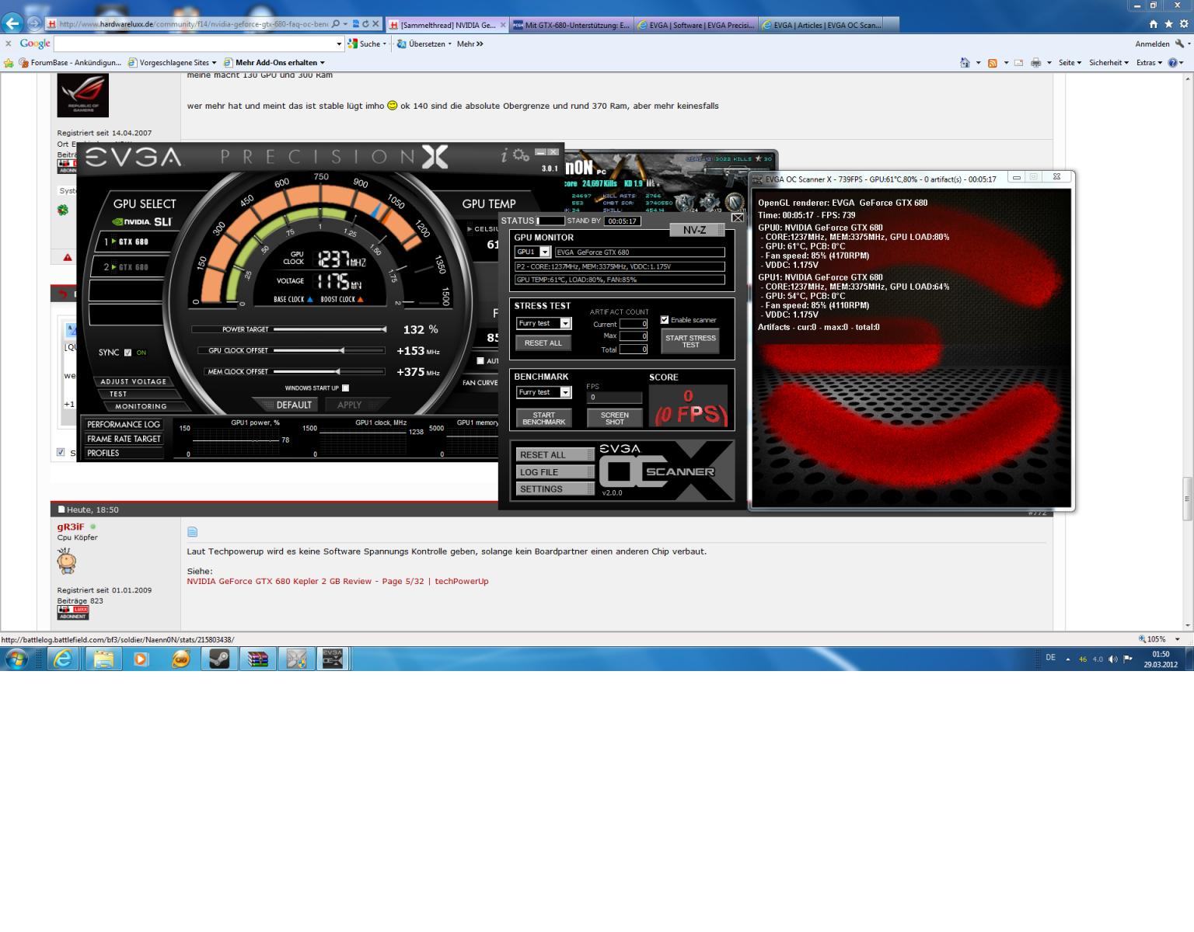Open Windows Explorer folder on taskbar

(103, 659)
